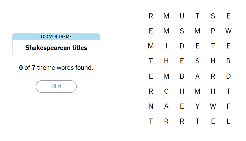Screen dimensions: 246x141
Task: Pick the letter Y tile
Action: [197, 106]
